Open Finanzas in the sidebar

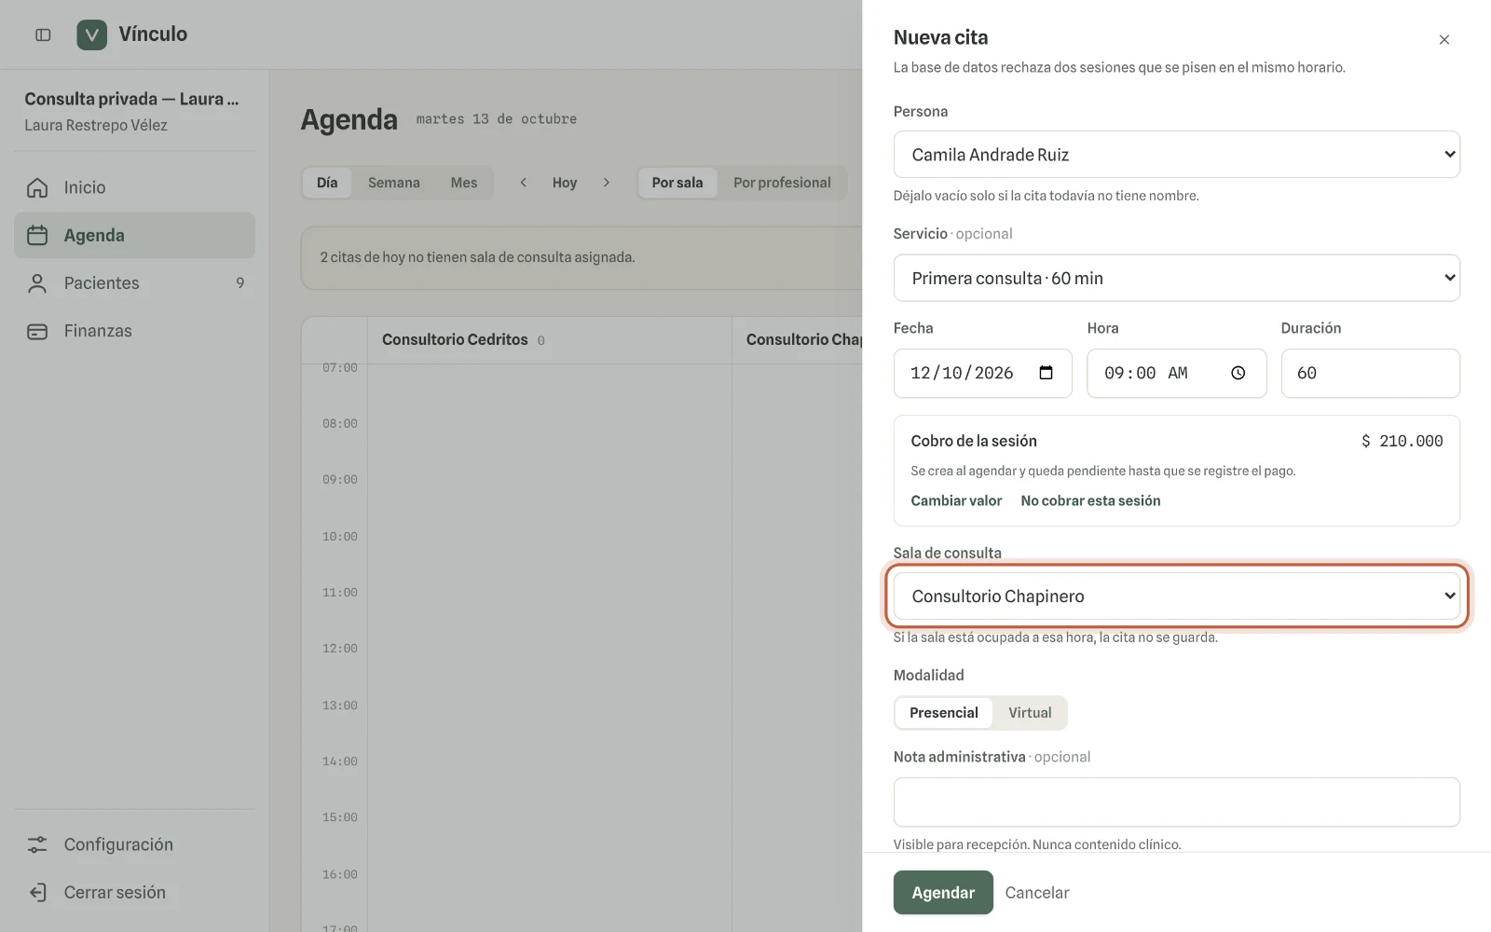(x=134, y=331)
